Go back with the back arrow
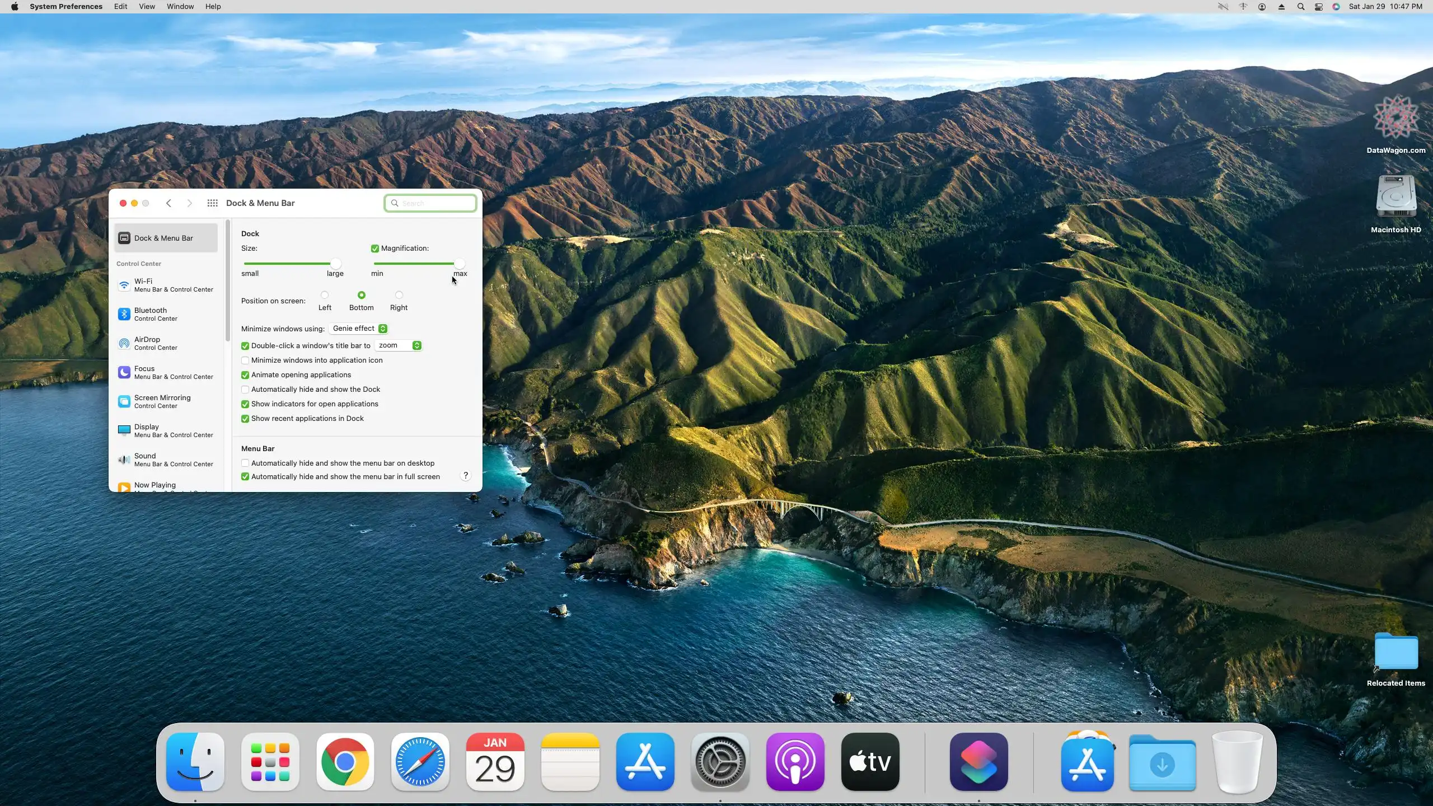This screenshot has height=806, width=1433. coord(168,203)
